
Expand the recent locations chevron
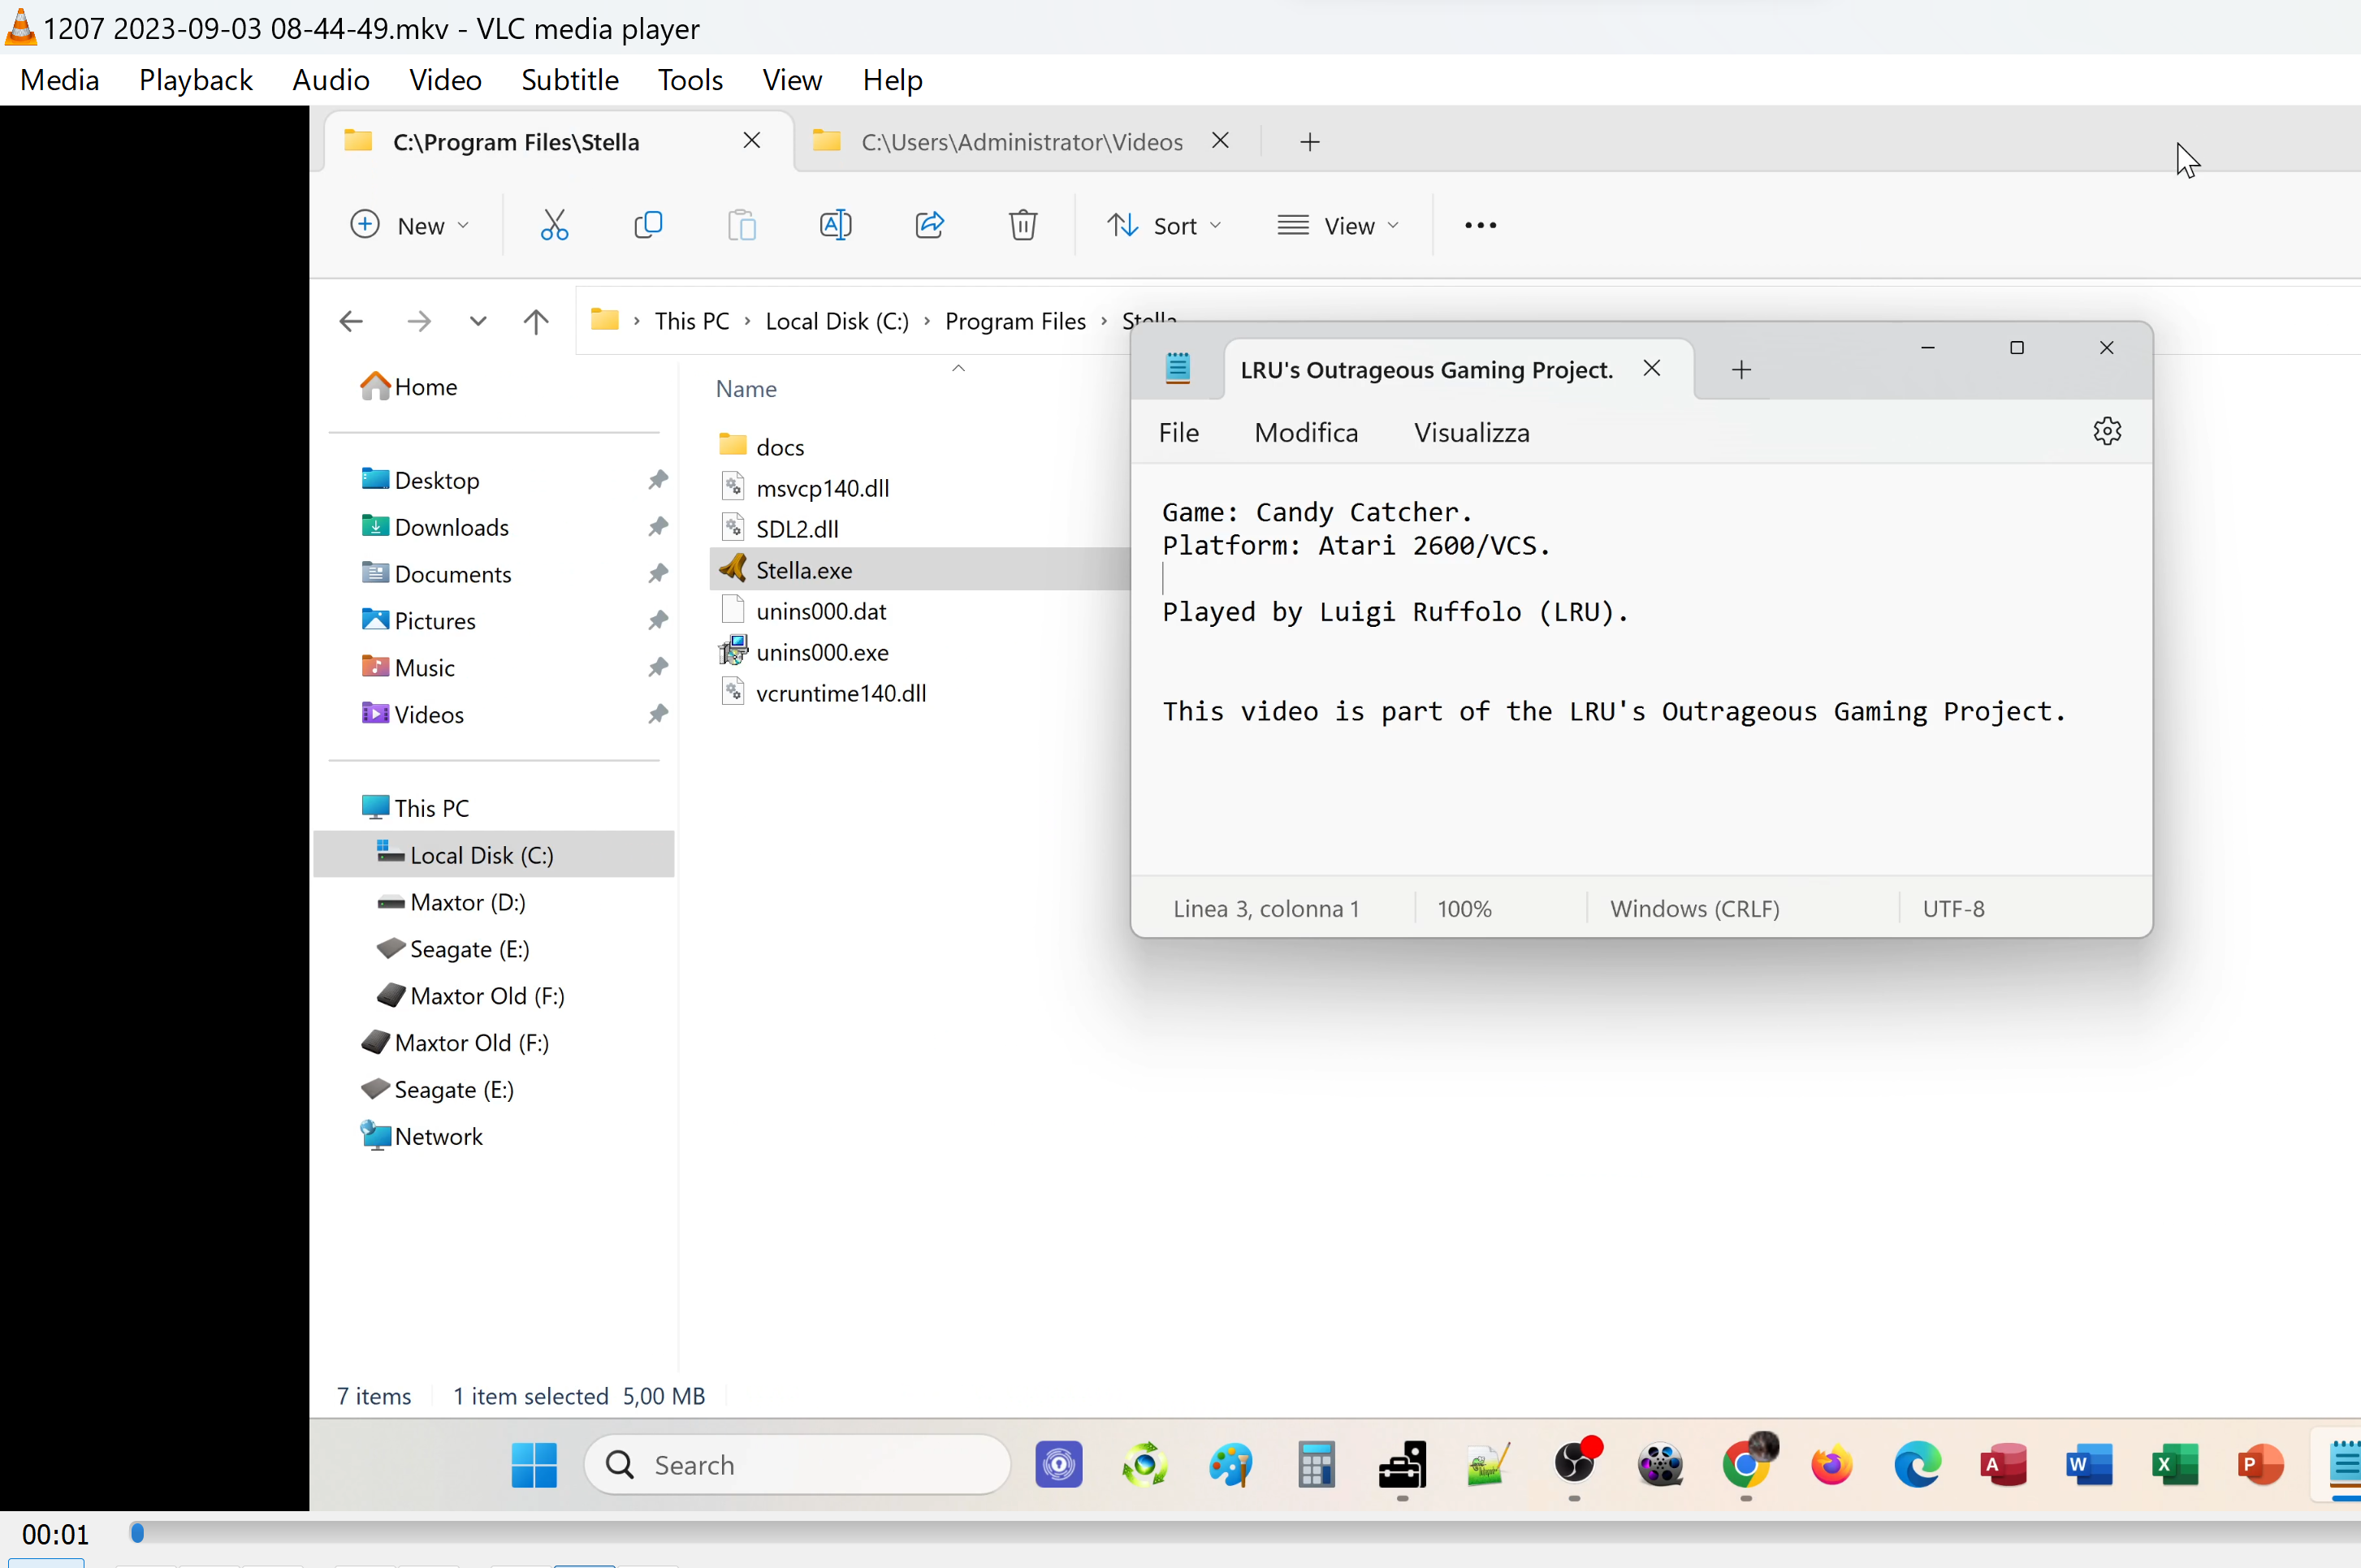coord(478,321)
